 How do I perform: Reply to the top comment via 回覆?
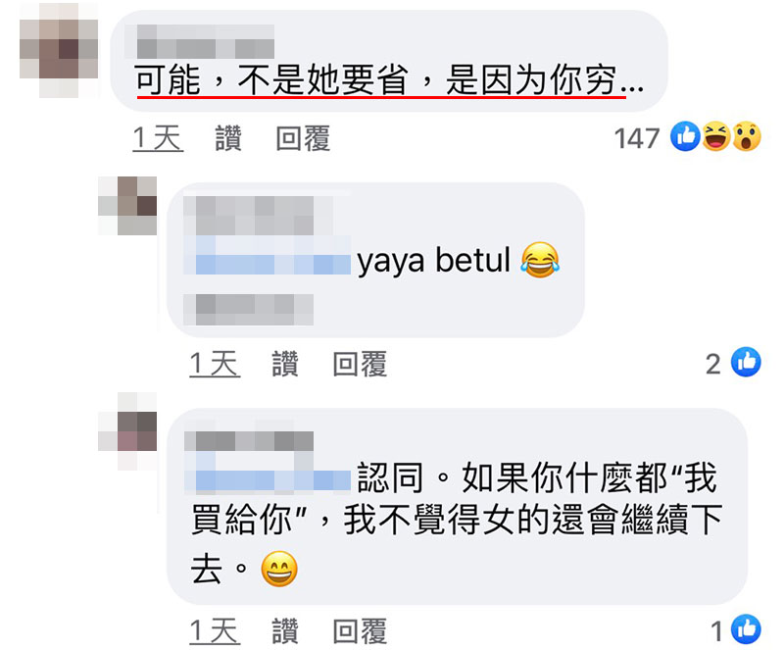(x=303, y=138)
